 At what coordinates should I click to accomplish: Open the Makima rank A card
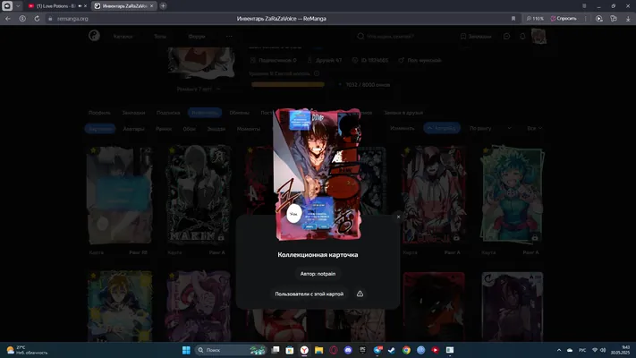tap(198, 194)
